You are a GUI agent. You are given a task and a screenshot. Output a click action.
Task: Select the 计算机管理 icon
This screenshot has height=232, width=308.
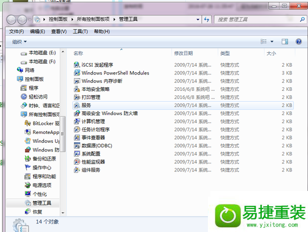coord(76,122)
